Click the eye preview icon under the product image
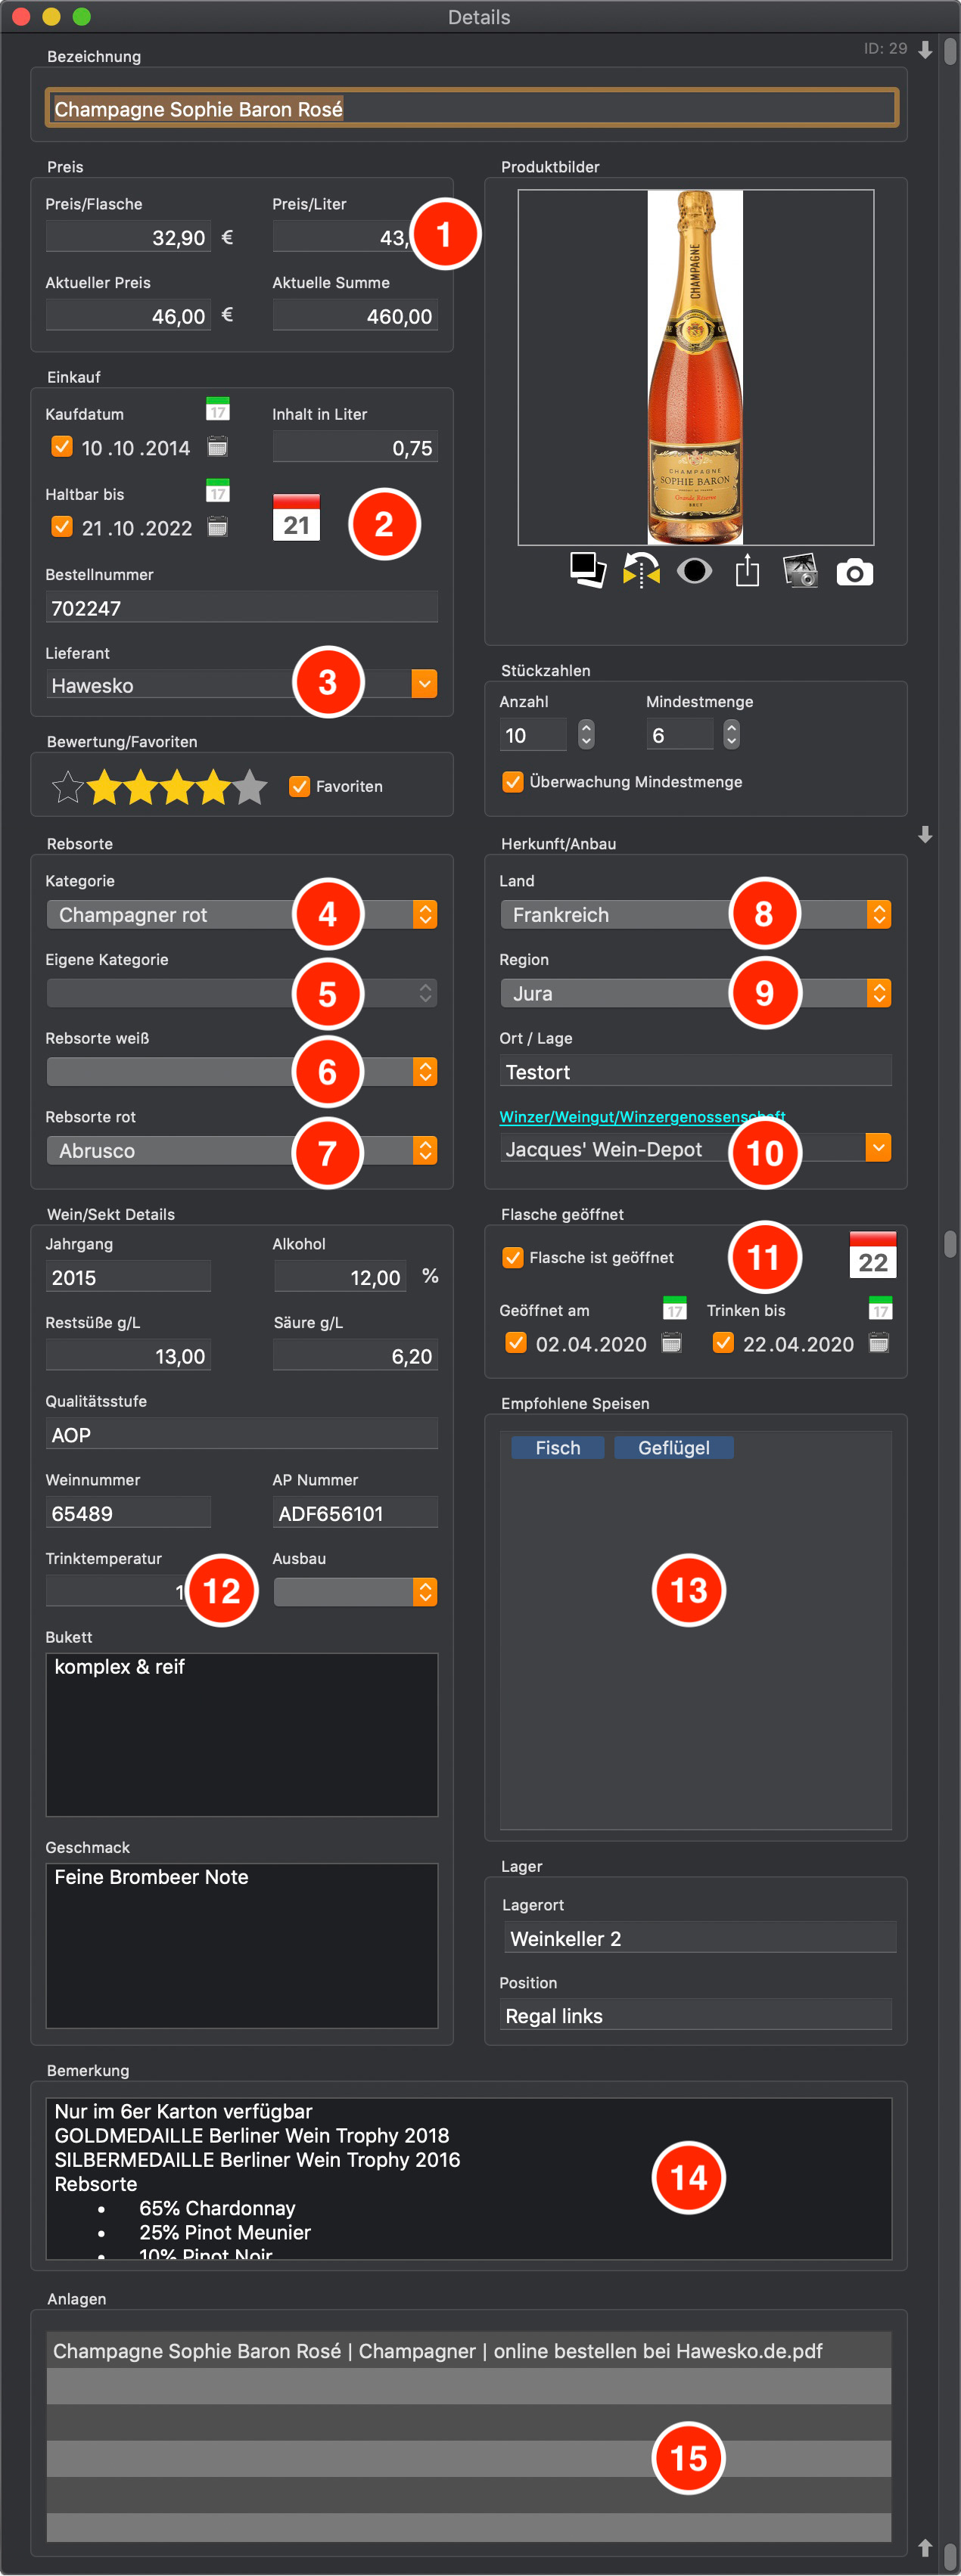 [x=694, y=570]
